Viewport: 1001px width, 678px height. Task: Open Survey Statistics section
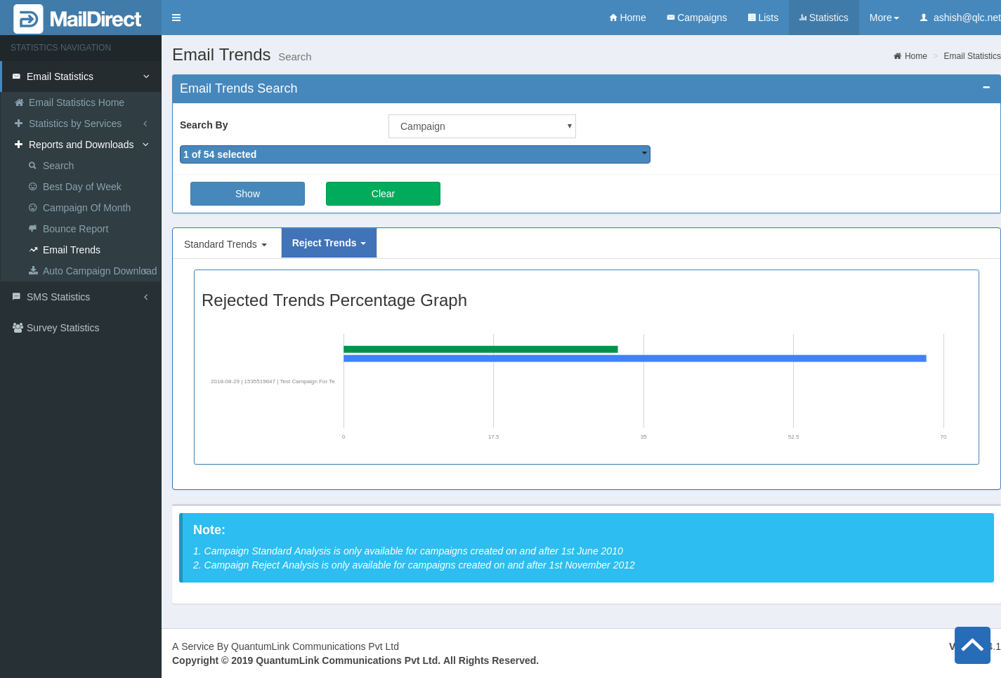pyautogui.click(x=63, y=328)
